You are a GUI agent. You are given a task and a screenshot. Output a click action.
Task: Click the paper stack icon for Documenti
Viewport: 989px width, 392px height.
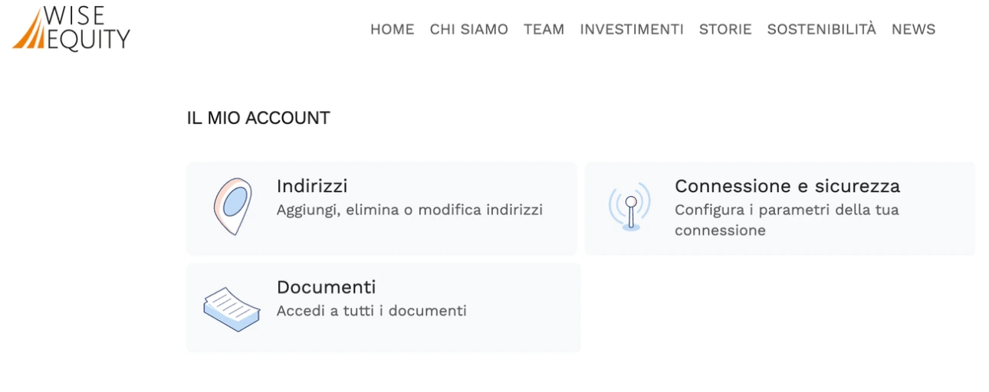232,309
